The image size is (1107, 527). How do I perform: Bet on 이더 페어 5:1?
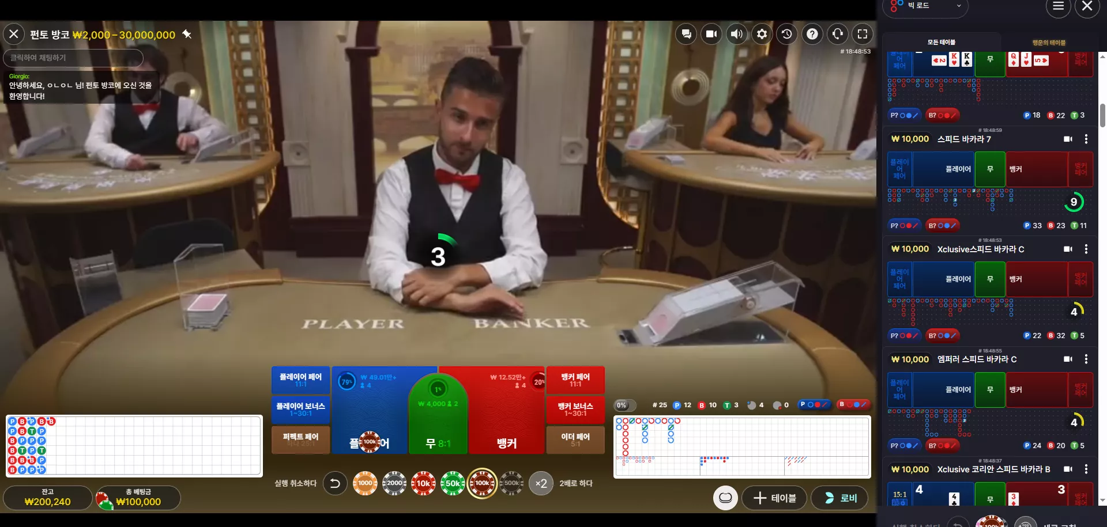point(575,439)
